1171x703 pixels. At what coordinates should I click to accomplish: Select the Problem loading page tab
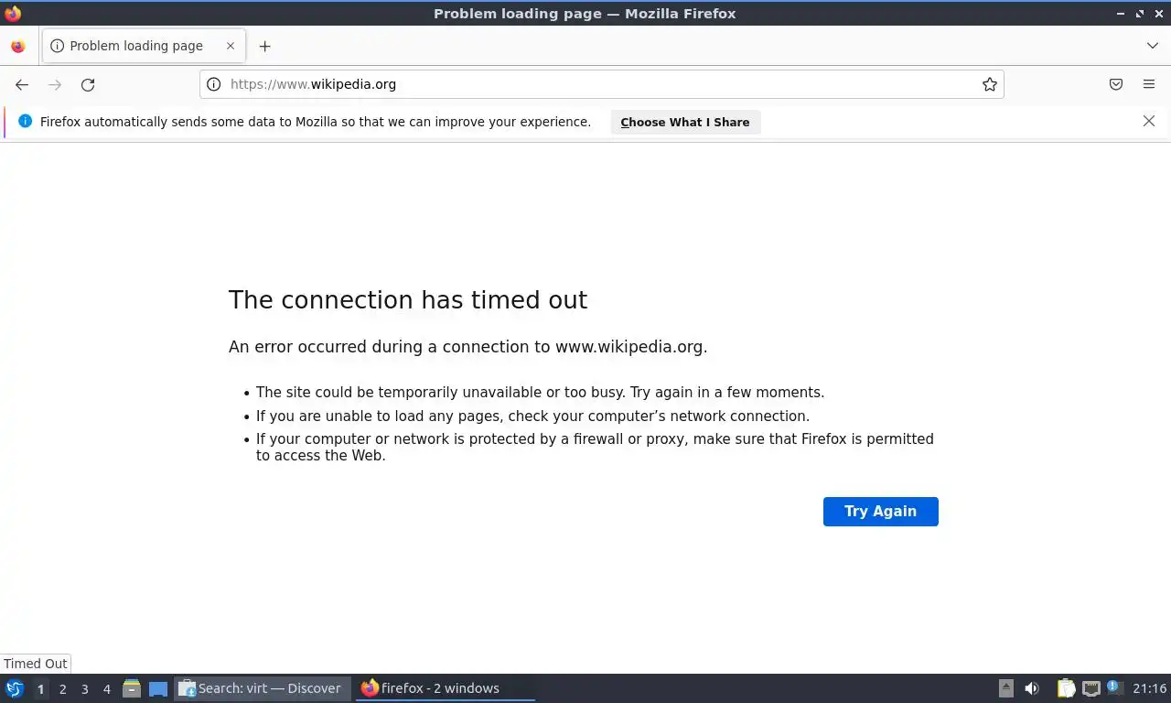tap(144, 46)
